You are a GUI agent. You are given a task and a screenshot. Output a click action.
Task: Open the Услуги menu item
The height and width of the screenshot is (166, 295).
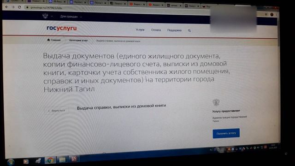(140, 30)
